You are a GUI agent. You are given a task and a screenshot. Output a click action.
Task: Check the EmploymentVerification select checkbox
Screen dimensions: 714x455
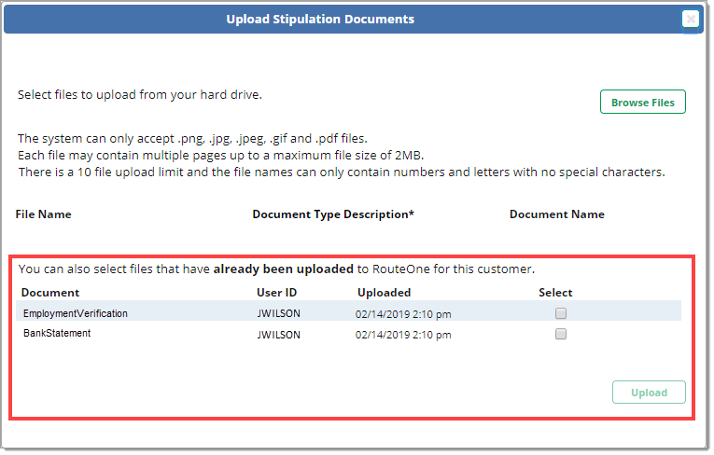tap(561, 313)
